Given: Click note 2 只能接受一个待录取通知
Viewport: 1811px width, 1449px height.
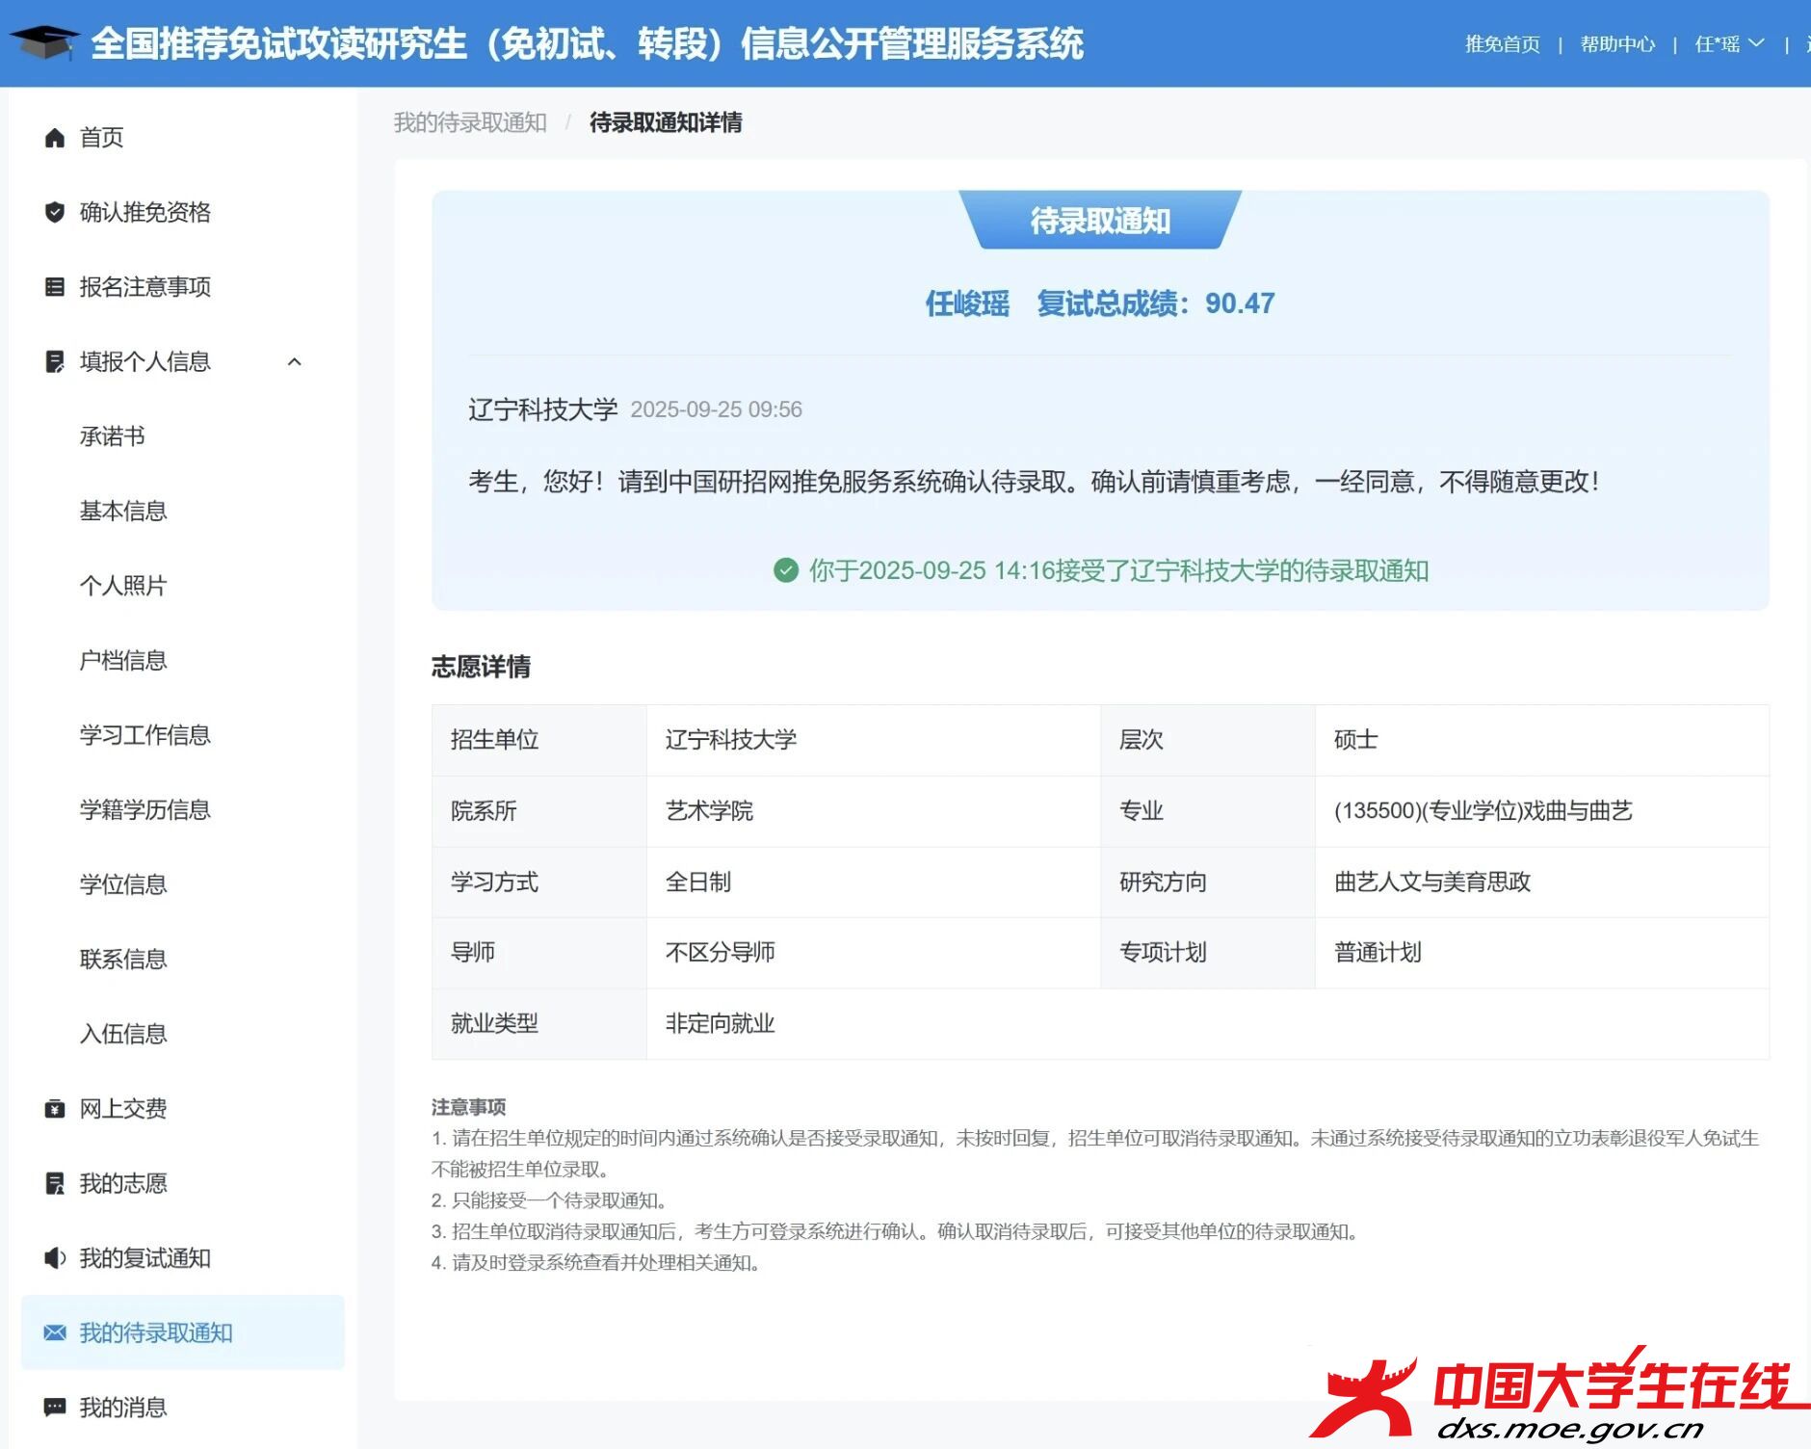Looking at the screenshot, I should pyautogui.click(x=549, y=1200).
